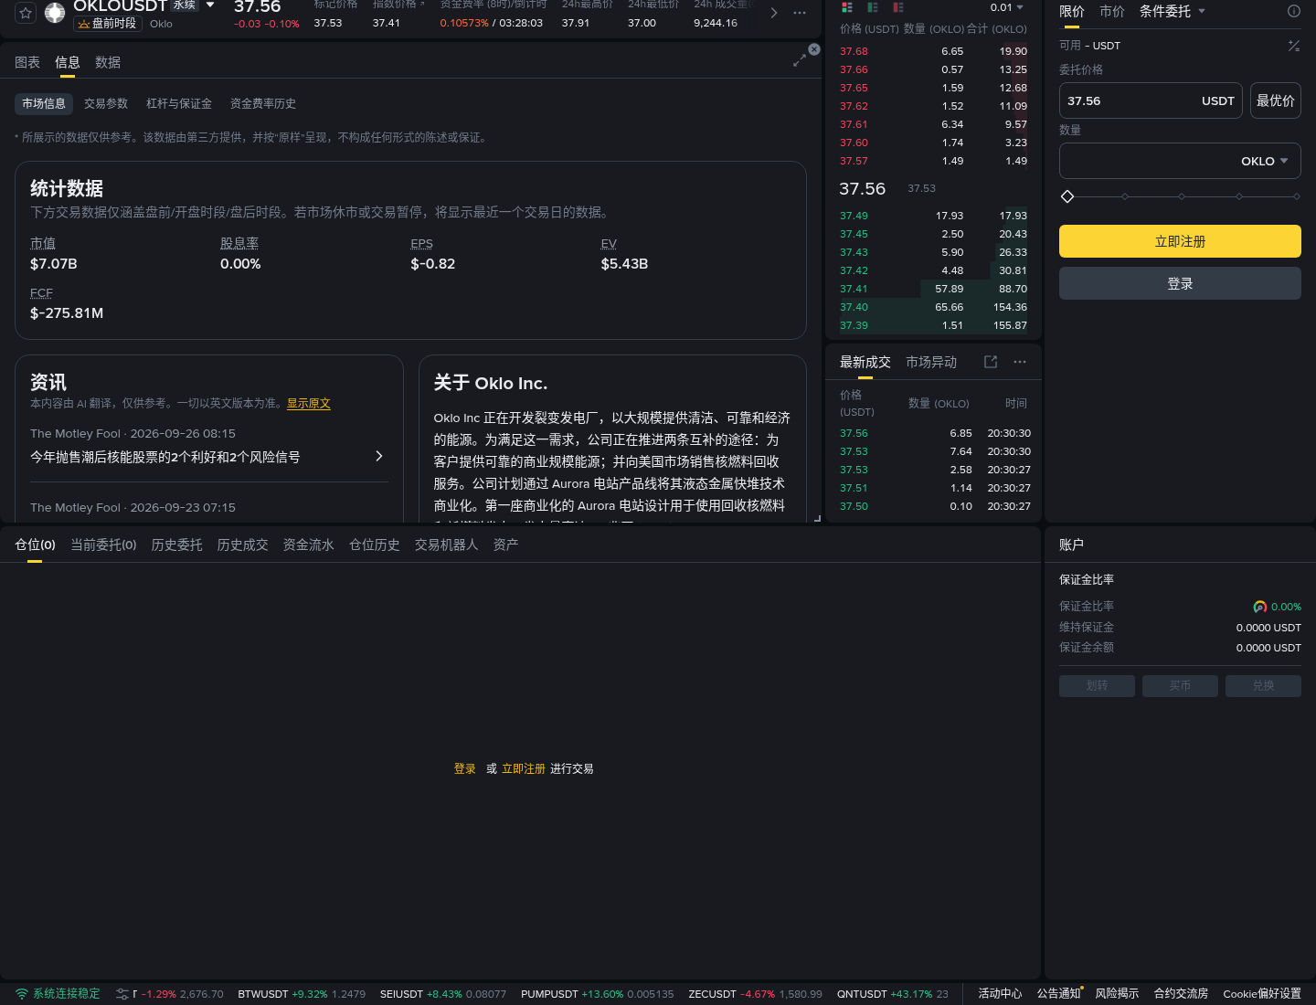Viewport: 1316px width, 1005px height.
Task: Set quantity slider to the 100% marker
Action: tap(1297, 196)
